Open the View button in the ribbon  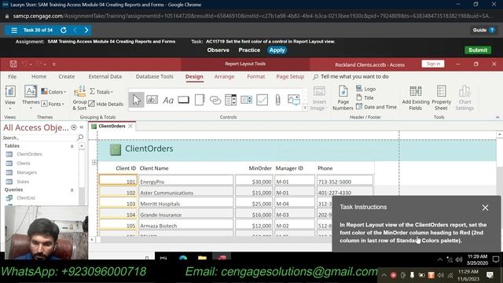[10, 97]
